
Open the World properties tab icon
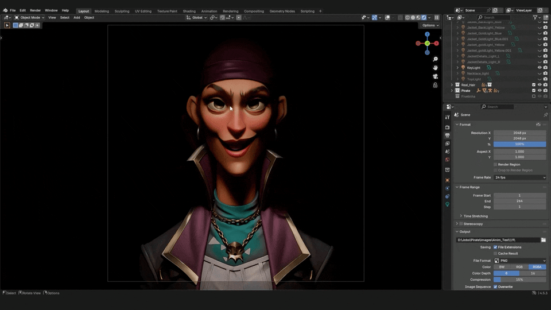(448, 160)
